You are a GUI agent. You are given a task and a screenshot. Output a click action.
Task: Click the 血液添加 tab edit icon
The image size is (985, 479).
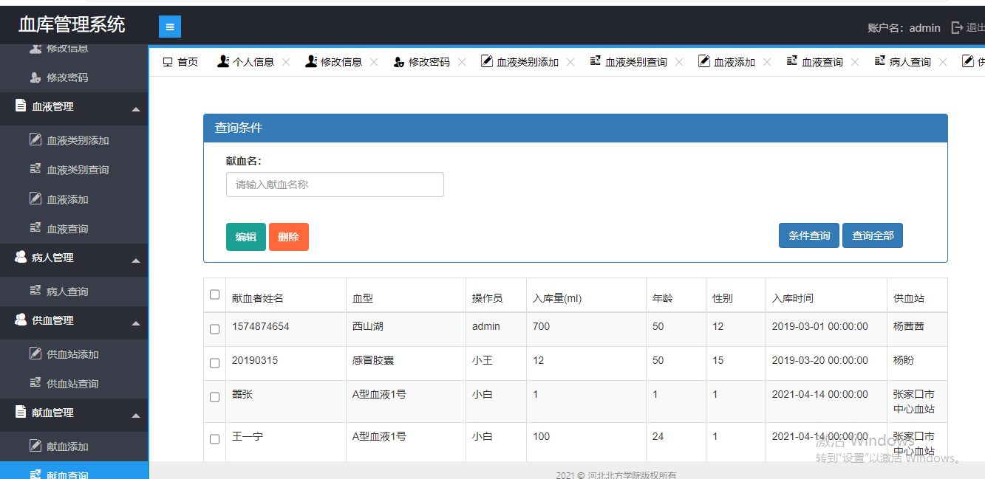click(x=704, y=61)
